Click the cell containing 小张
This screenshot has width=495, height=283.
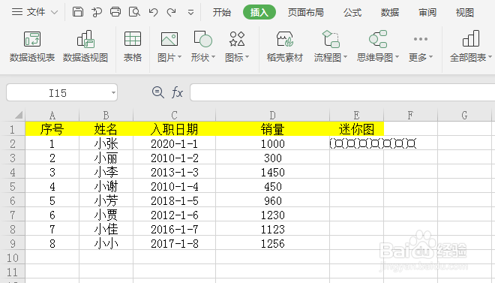point(106,143)
